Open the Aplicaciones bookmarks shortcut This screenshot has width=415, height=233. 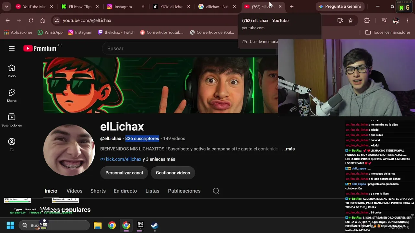point(18,32)
